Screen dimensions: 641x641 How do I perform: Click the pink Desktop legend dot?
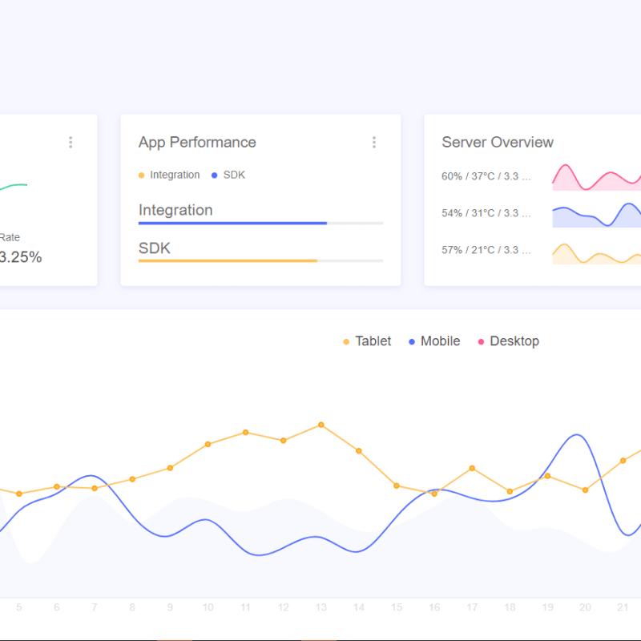482,341
